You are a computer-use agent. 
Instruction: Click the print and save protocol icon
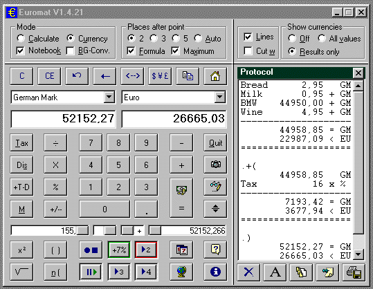point(354,272)
